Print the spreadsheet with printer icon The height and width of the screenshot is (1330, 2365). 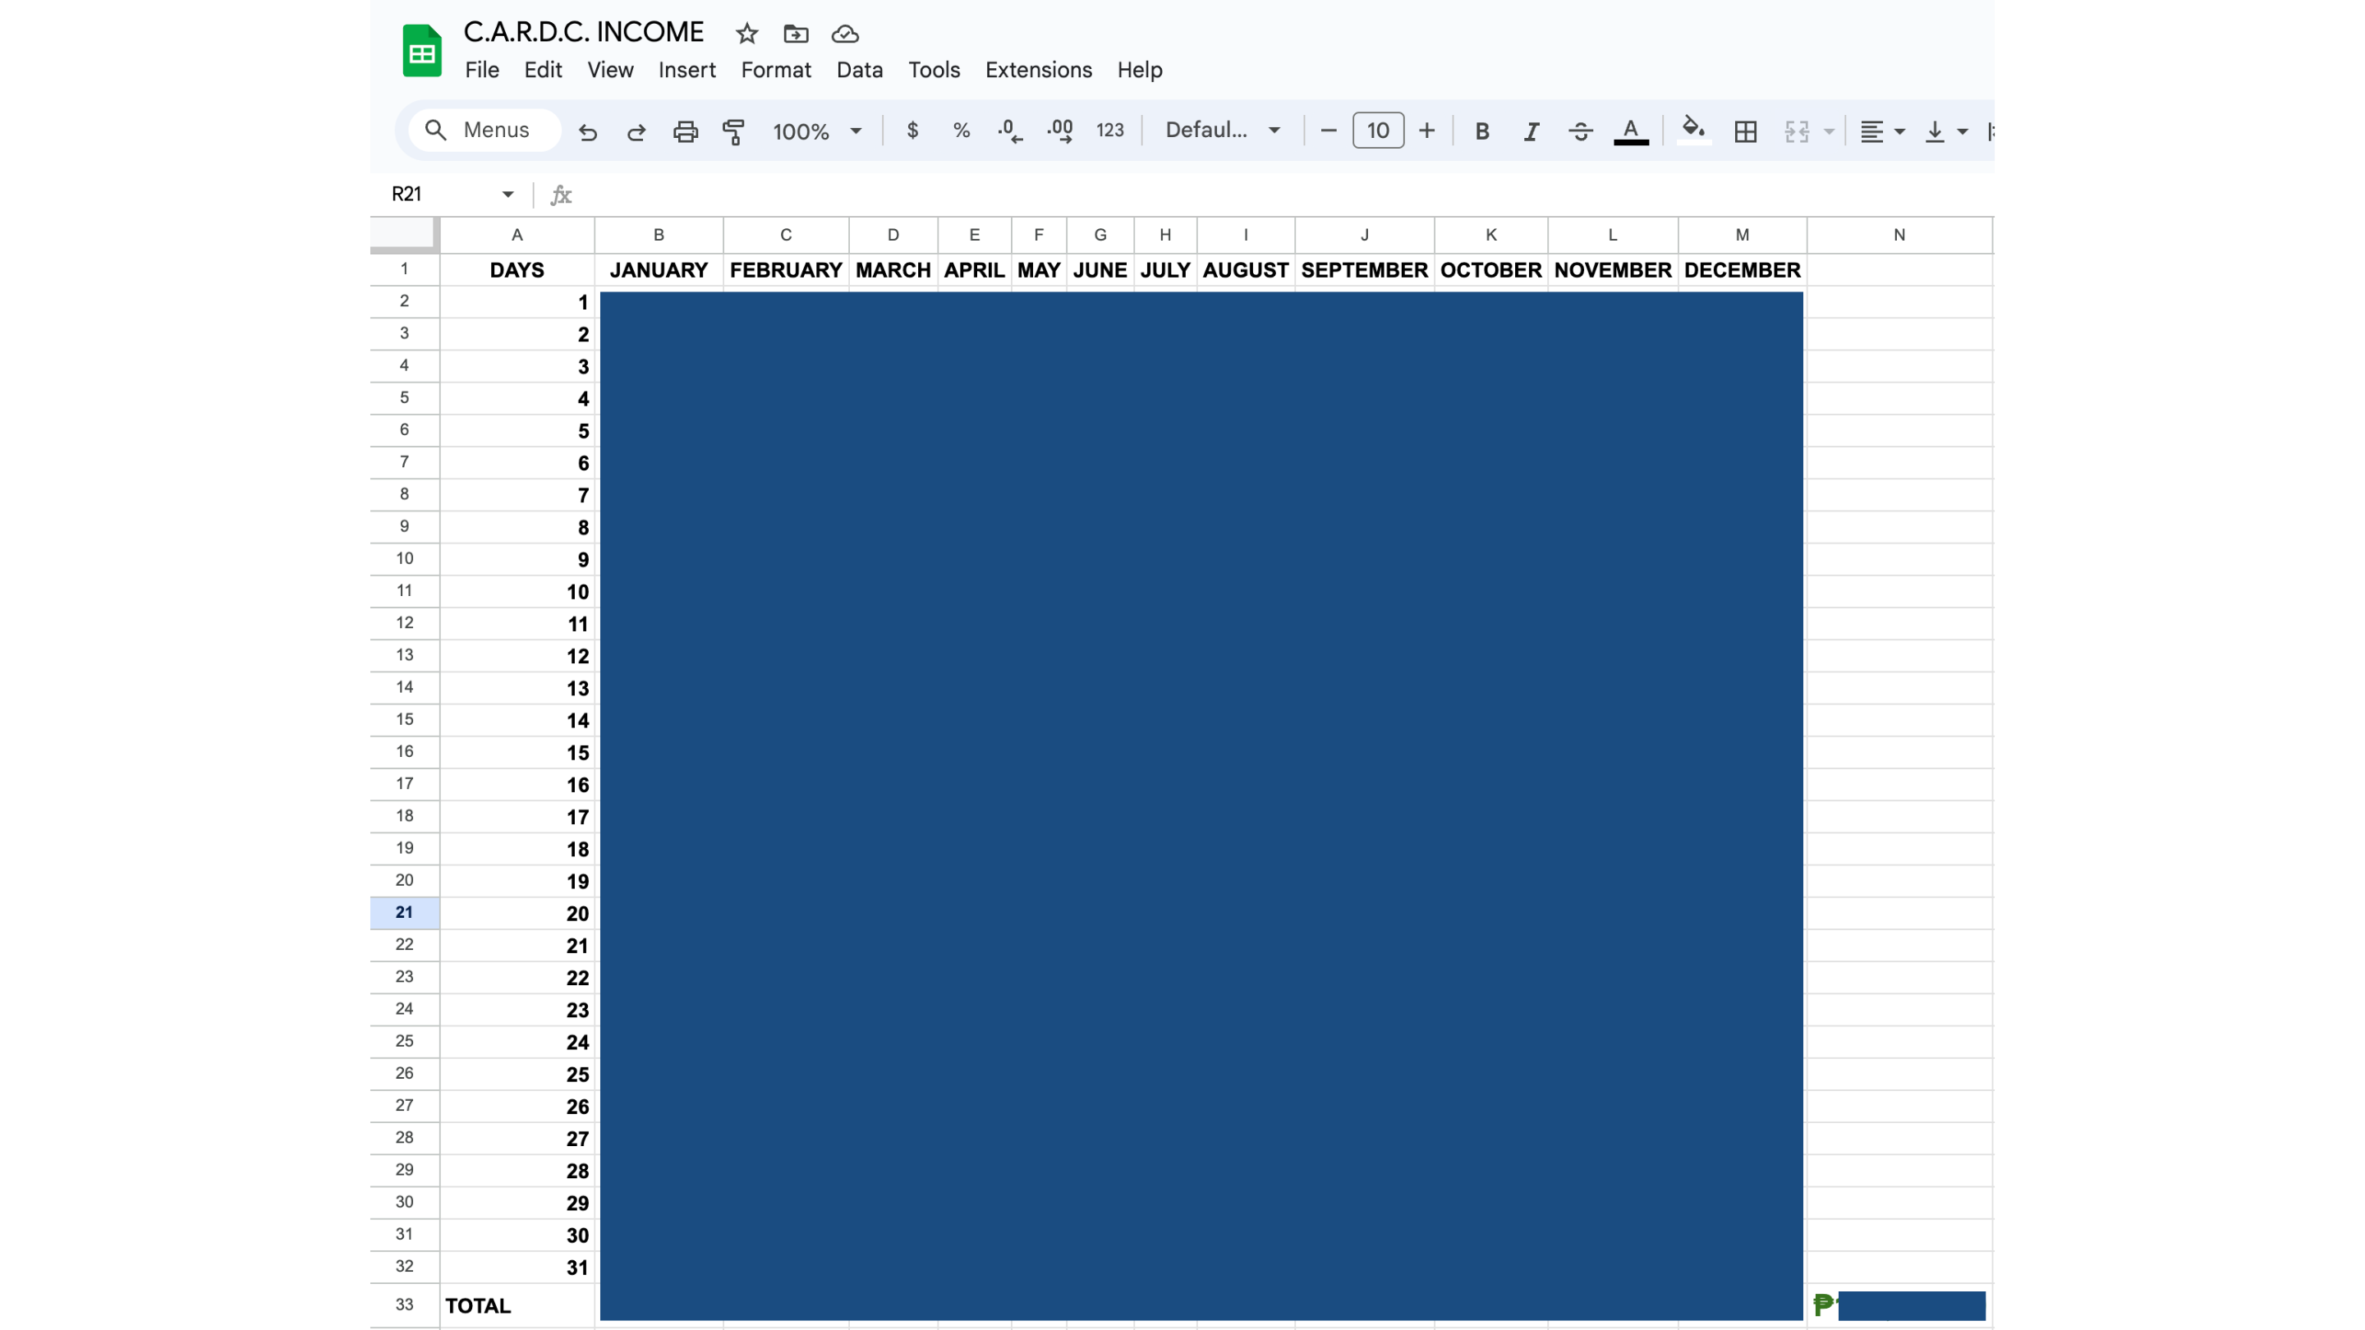685,131
